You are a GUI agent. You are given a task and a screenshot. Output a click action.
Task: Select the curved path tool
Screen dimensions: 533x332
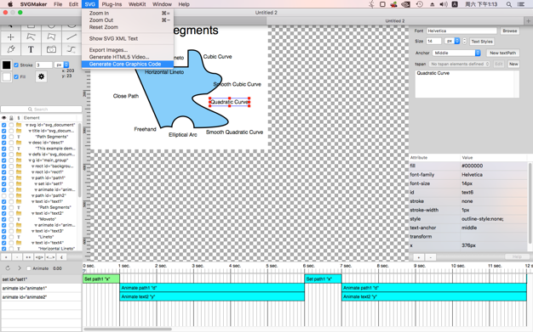[72, 49]
